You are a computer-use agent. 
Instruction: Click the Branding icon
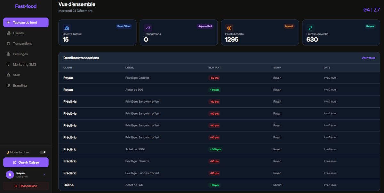coord(8,85)
